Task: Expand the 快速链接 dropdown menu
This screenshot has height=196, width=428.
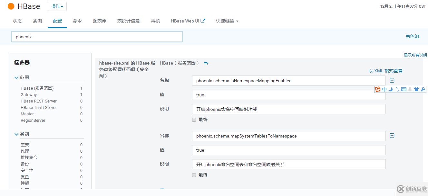Action: 227,21
